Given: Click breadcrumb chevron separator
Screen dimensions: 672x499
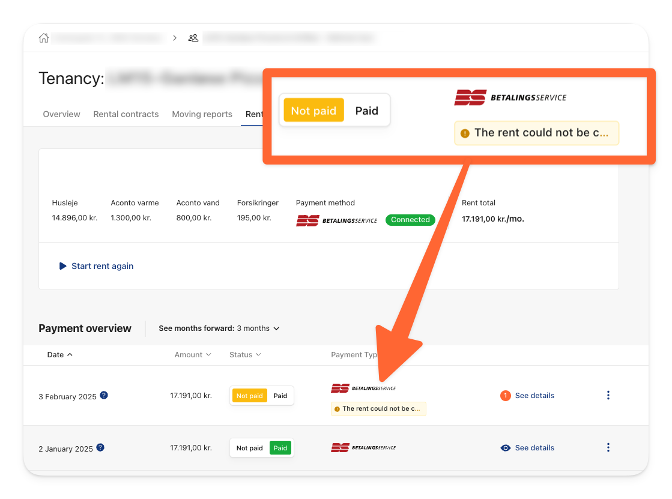Looking at the screenshot, I should (175, 38).
